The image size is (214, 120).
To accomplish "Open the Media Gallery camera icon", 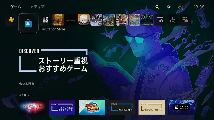I will 160,20.
